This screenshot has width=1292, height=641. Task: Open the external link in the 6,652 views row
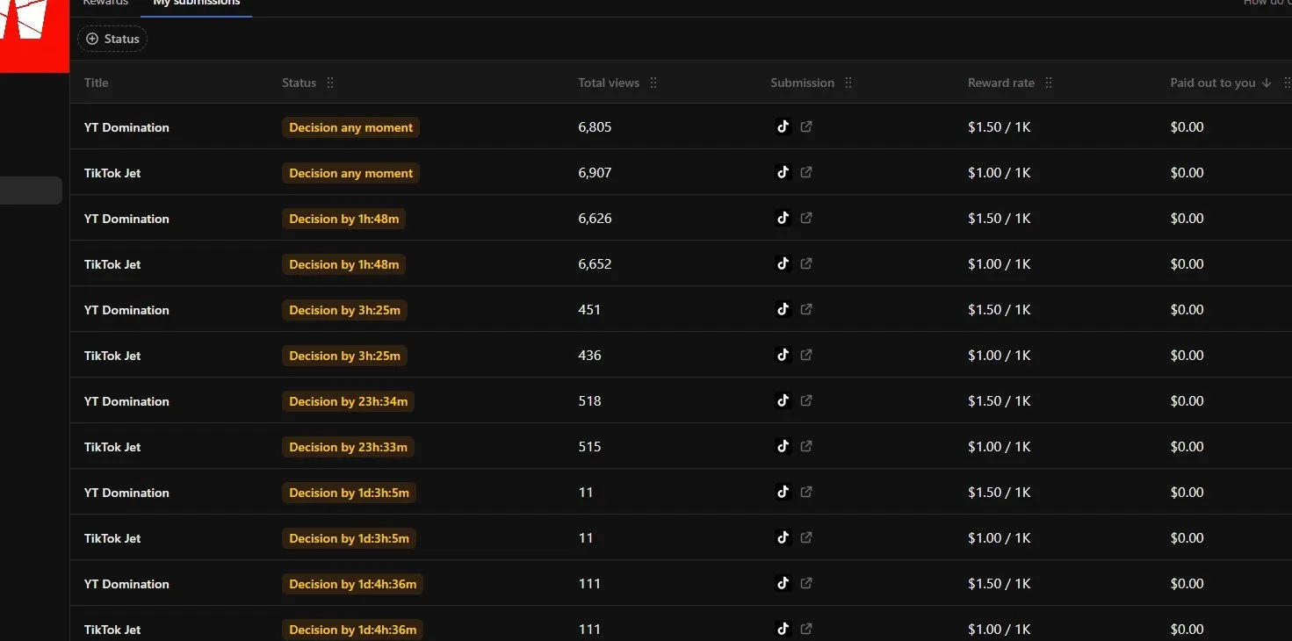tap(806, 263)
